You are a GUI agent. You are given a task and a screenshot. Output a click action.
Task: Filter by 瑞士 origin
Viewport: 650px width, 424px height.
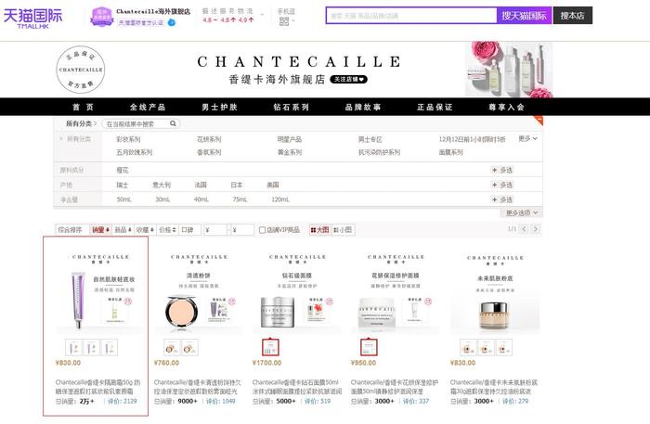123,185
